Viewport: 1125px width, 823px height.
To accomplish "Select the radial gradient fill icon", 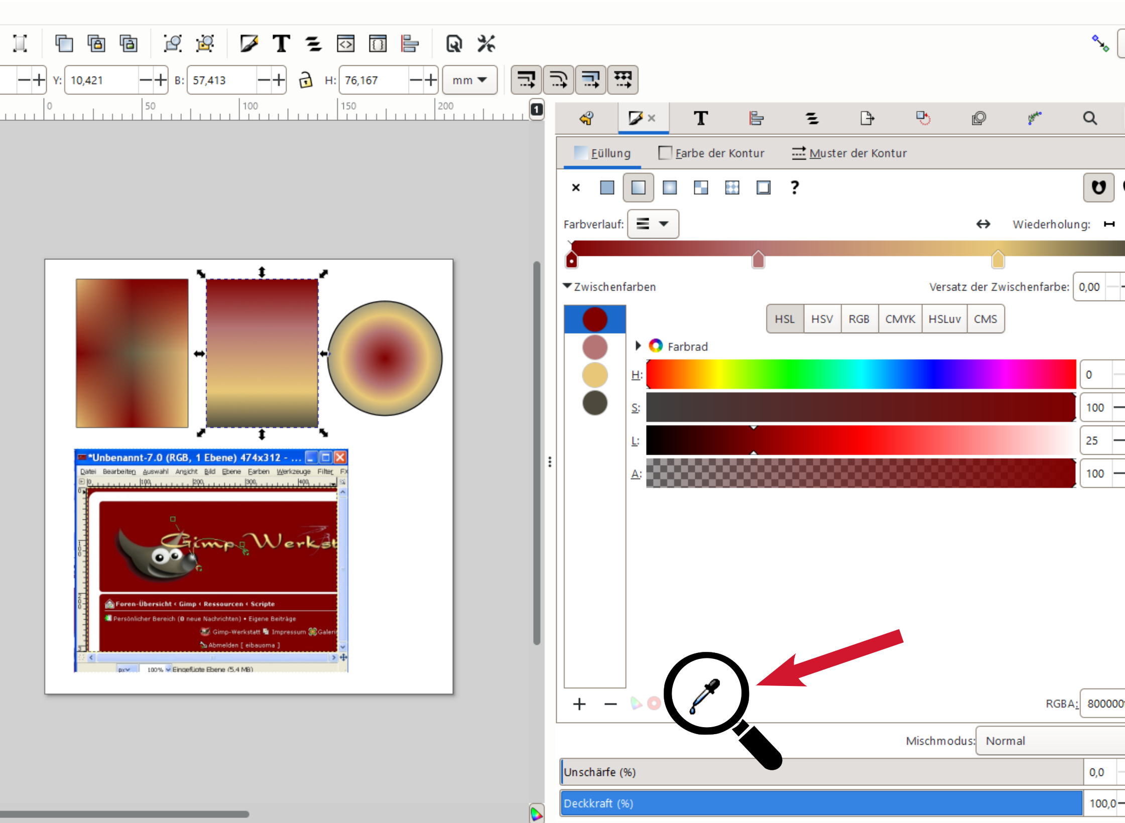I will 670,188.
